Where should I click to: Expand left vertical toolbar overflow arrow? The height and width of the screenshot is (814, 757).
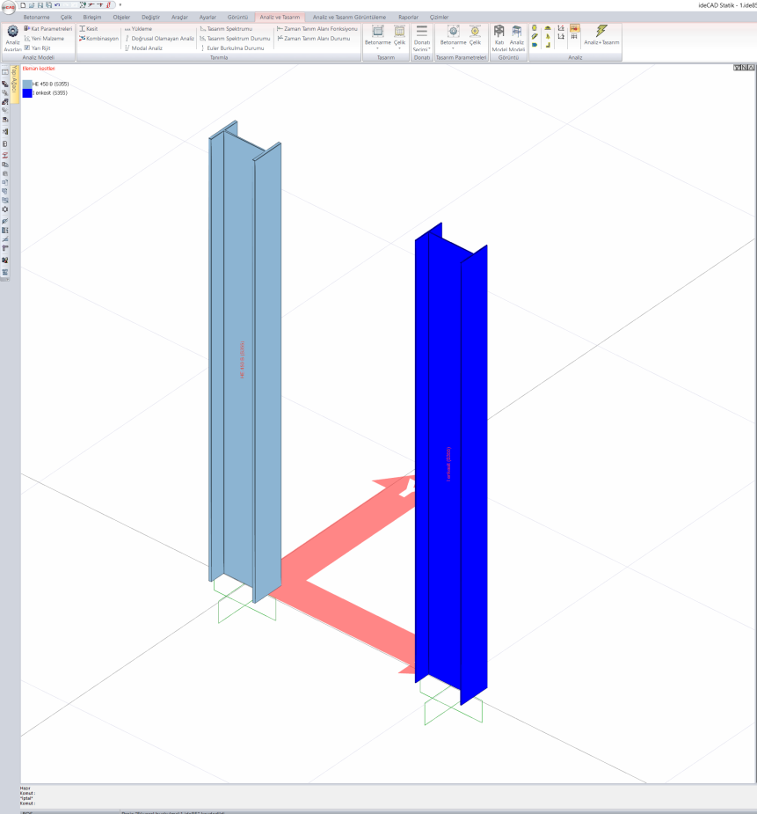(x=5, y=279)
